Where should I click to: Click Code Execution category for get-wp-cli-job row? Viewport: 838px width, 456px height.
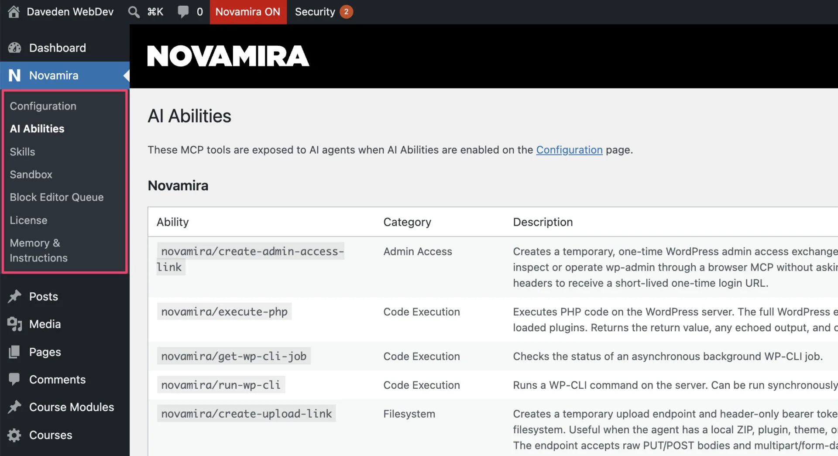422,356
